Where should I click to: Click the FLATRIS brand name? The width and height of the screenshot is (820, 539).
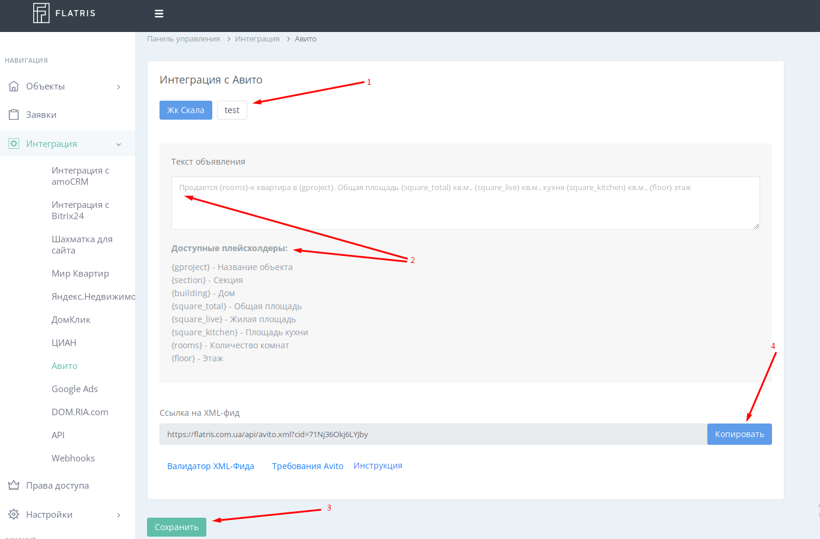(75, 13)
